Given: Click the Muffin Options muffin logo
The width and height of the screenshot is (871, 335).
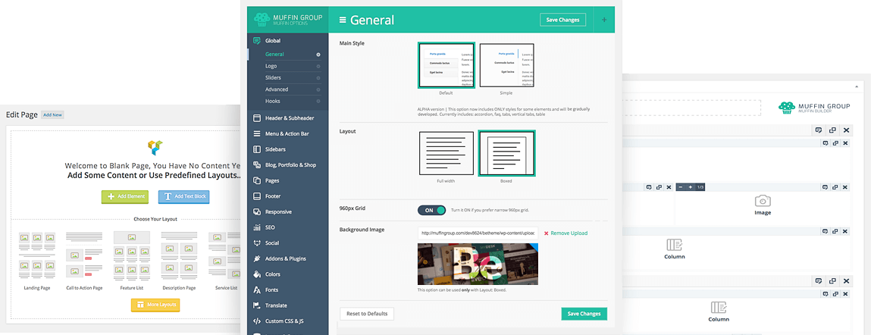Looking at the screenshot, I should click(x=262, y=19).
